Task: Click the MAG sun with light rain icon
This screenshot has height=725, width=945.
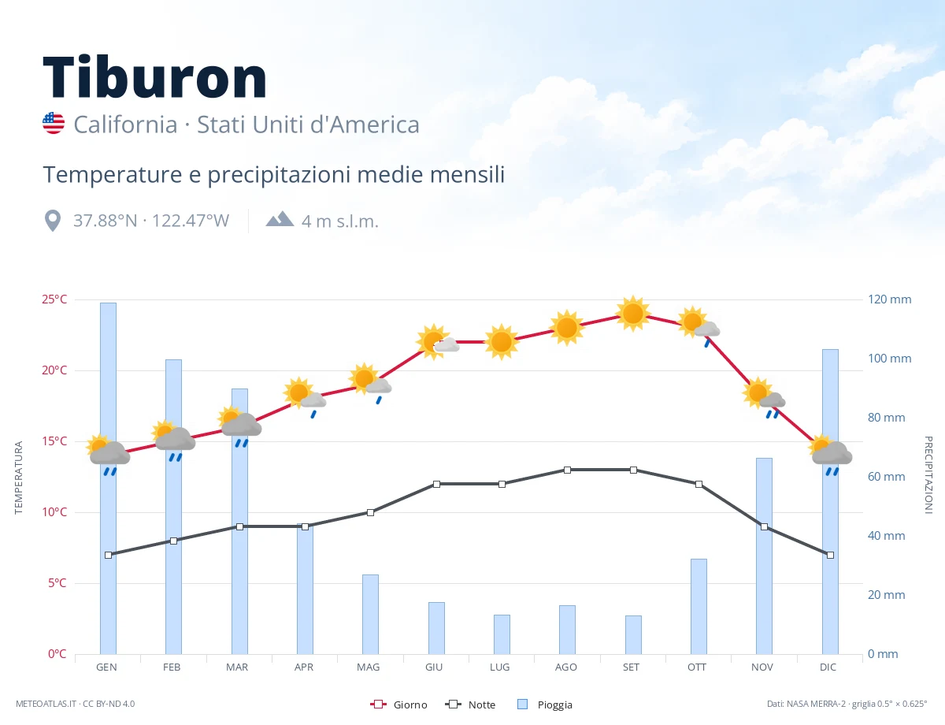Action: (x=370, y=384)
